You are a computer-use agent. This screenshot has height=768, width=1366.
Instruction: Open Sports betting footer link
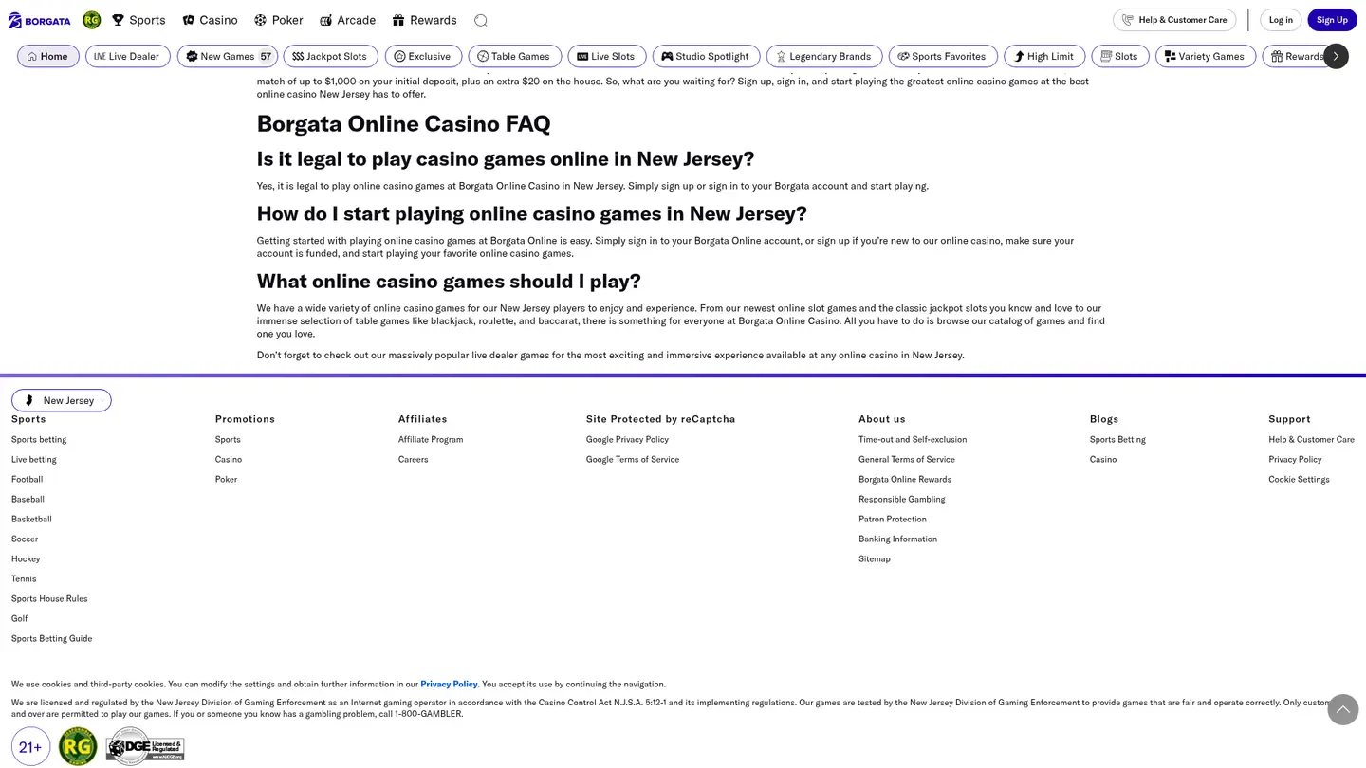tap(39, 439)
